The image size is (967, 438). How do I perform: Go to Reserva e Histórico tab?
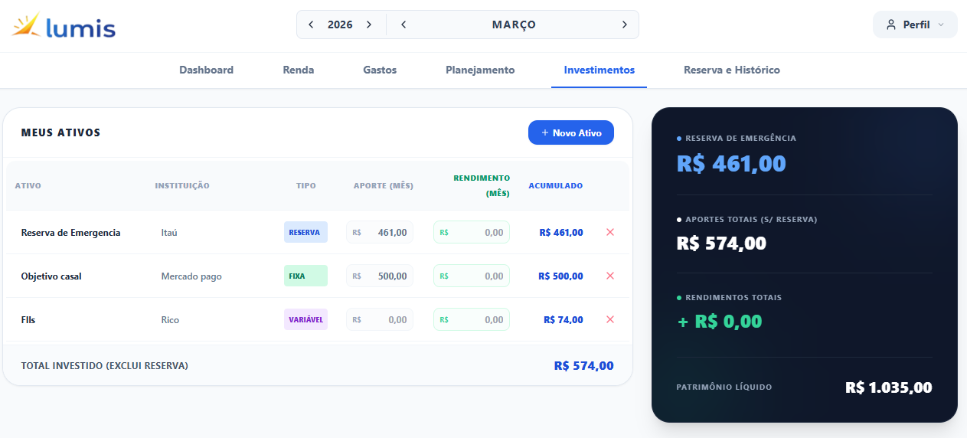coord(731,70)
